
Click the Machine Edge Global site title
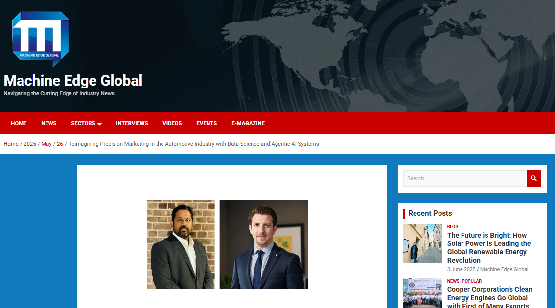[x=73, y=80]
